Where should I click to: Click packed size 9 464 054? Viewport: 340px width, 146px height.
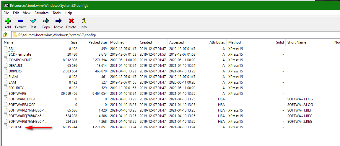pos(100,94)
